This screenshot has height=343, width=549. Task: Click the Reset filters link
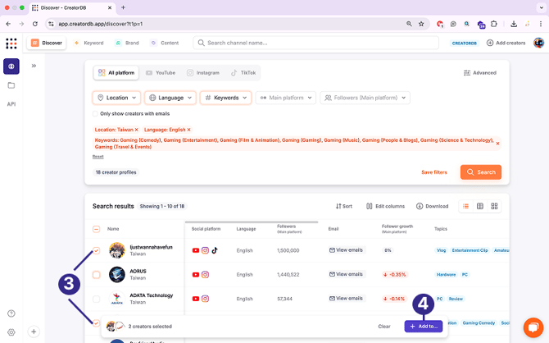point(98,157)
